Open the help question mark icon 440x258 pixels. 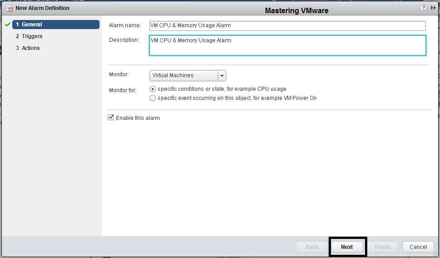[x=423, y=8]
